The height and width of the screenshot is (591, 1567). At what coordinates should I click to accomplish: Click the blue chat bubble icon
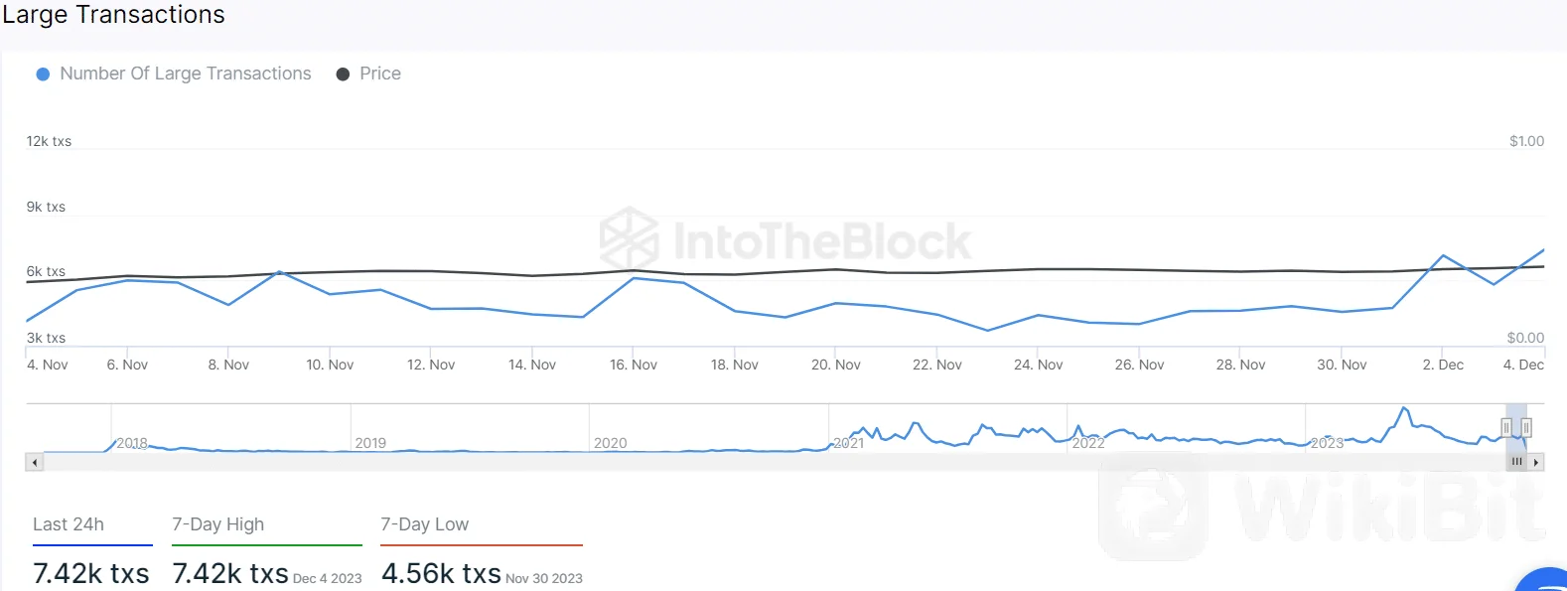coord(1544,581)
